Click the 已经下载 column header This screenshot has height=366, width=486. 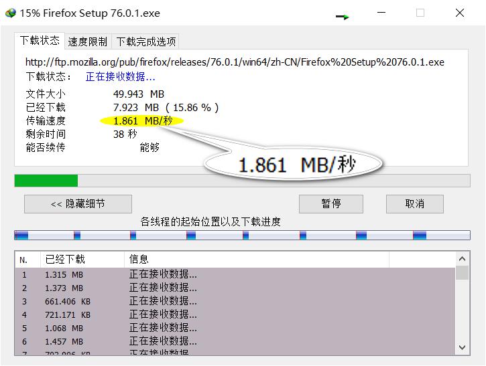coord(65,260)
